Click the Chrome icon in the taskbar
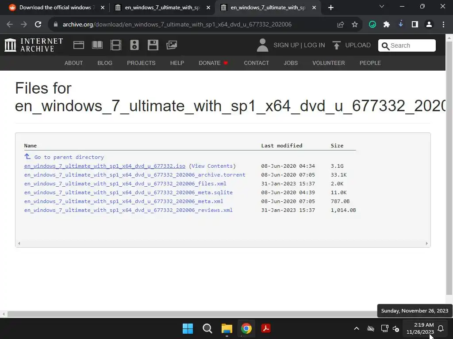 coord(246,328)
